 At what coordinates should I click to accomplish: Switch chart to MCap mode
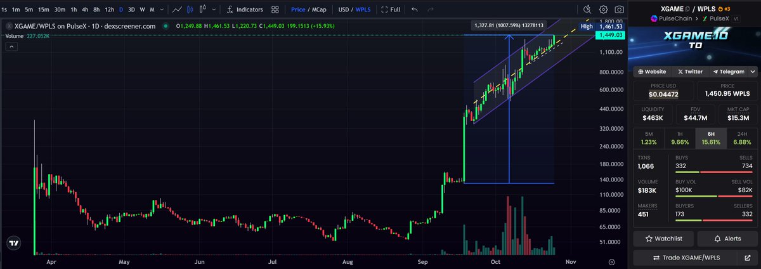click(320, 10)
